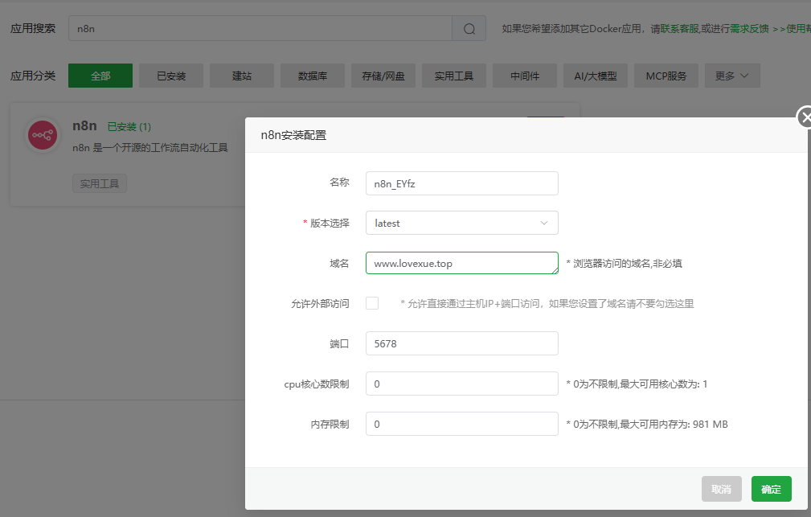
Task: Select the 中间件 category
Action: (524, 75)
